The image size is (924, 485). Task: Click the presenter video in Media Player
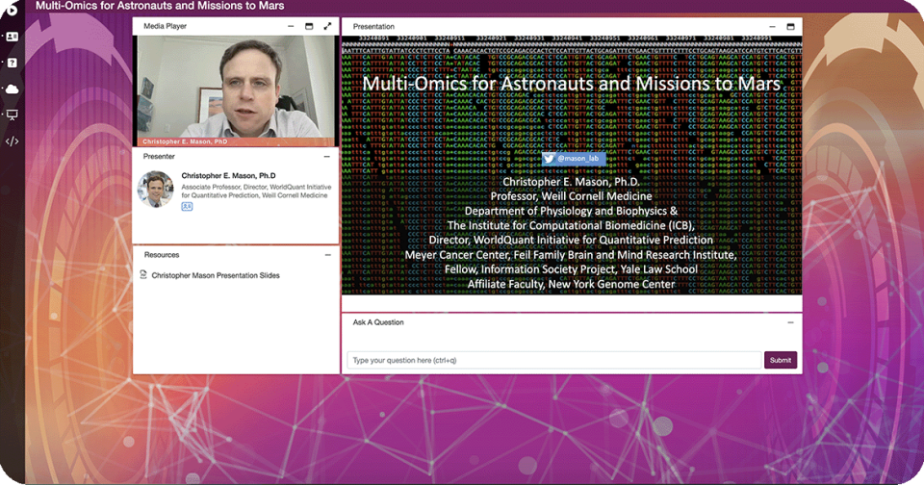(x=236, y=90)
